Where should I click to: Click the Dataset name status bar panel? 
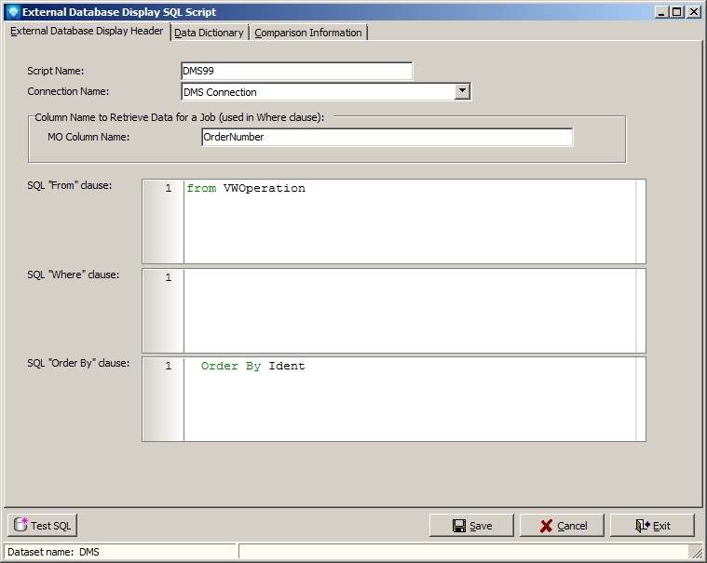point(119,552)
